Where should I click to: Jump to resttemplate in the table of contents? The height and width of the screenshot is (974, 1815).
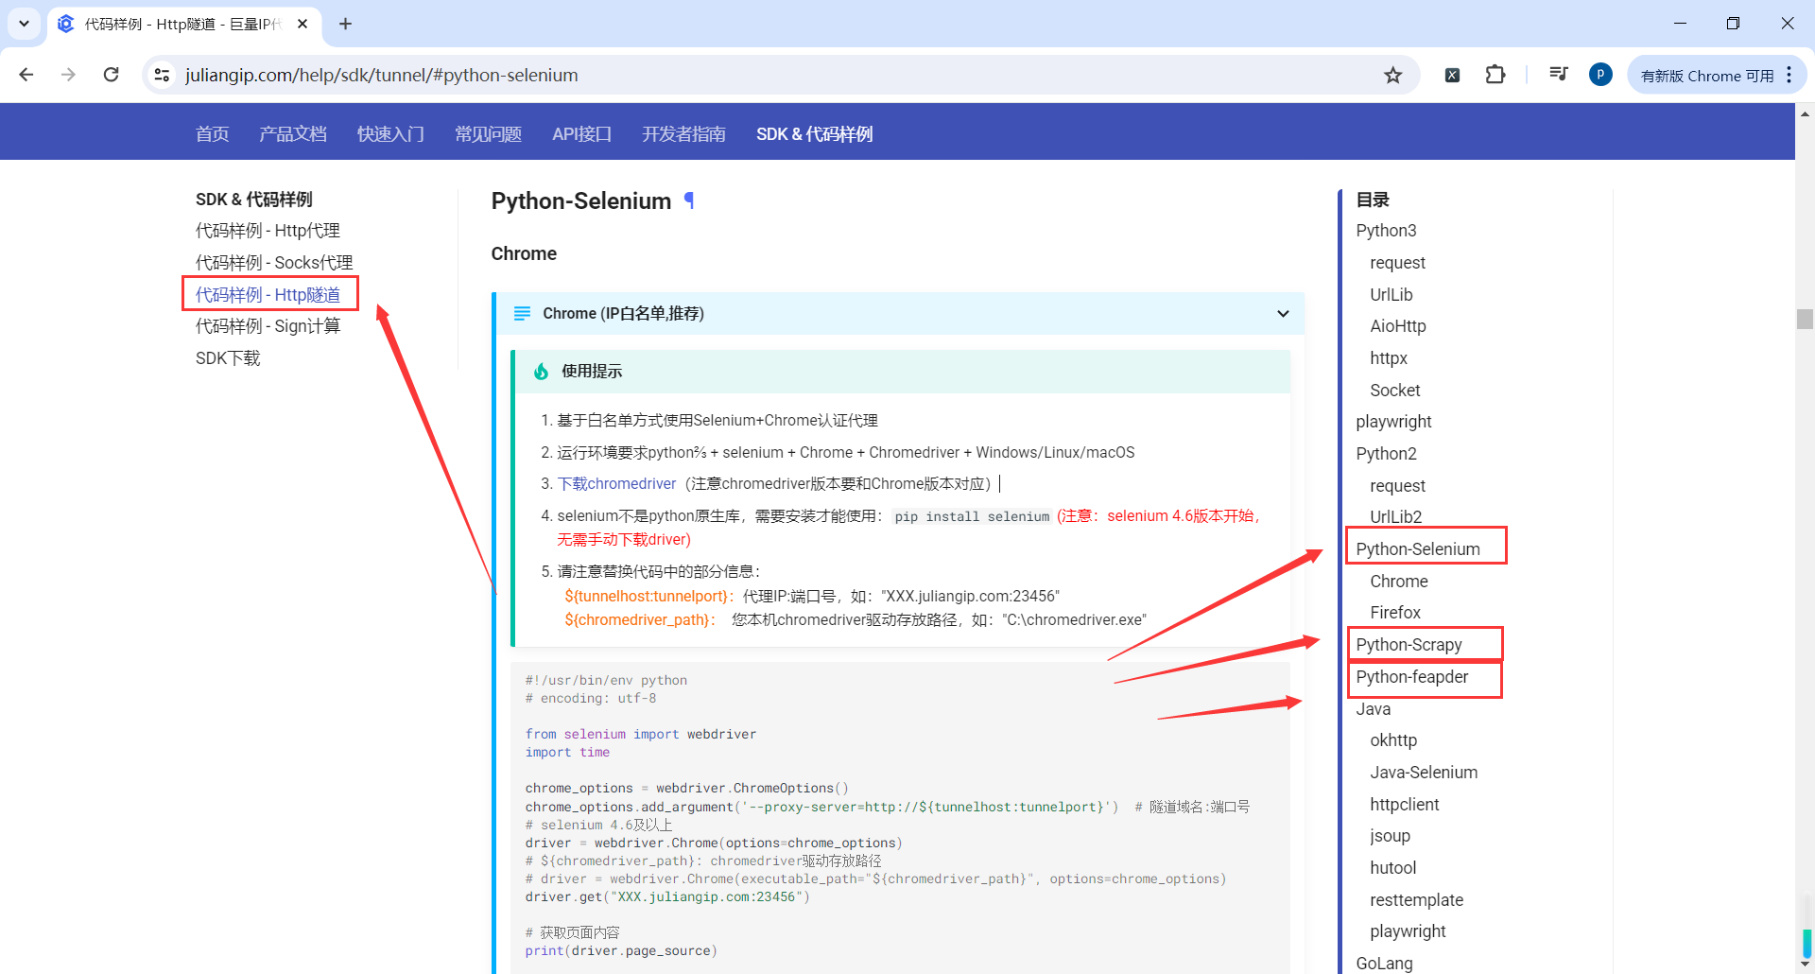[1417, 900]
